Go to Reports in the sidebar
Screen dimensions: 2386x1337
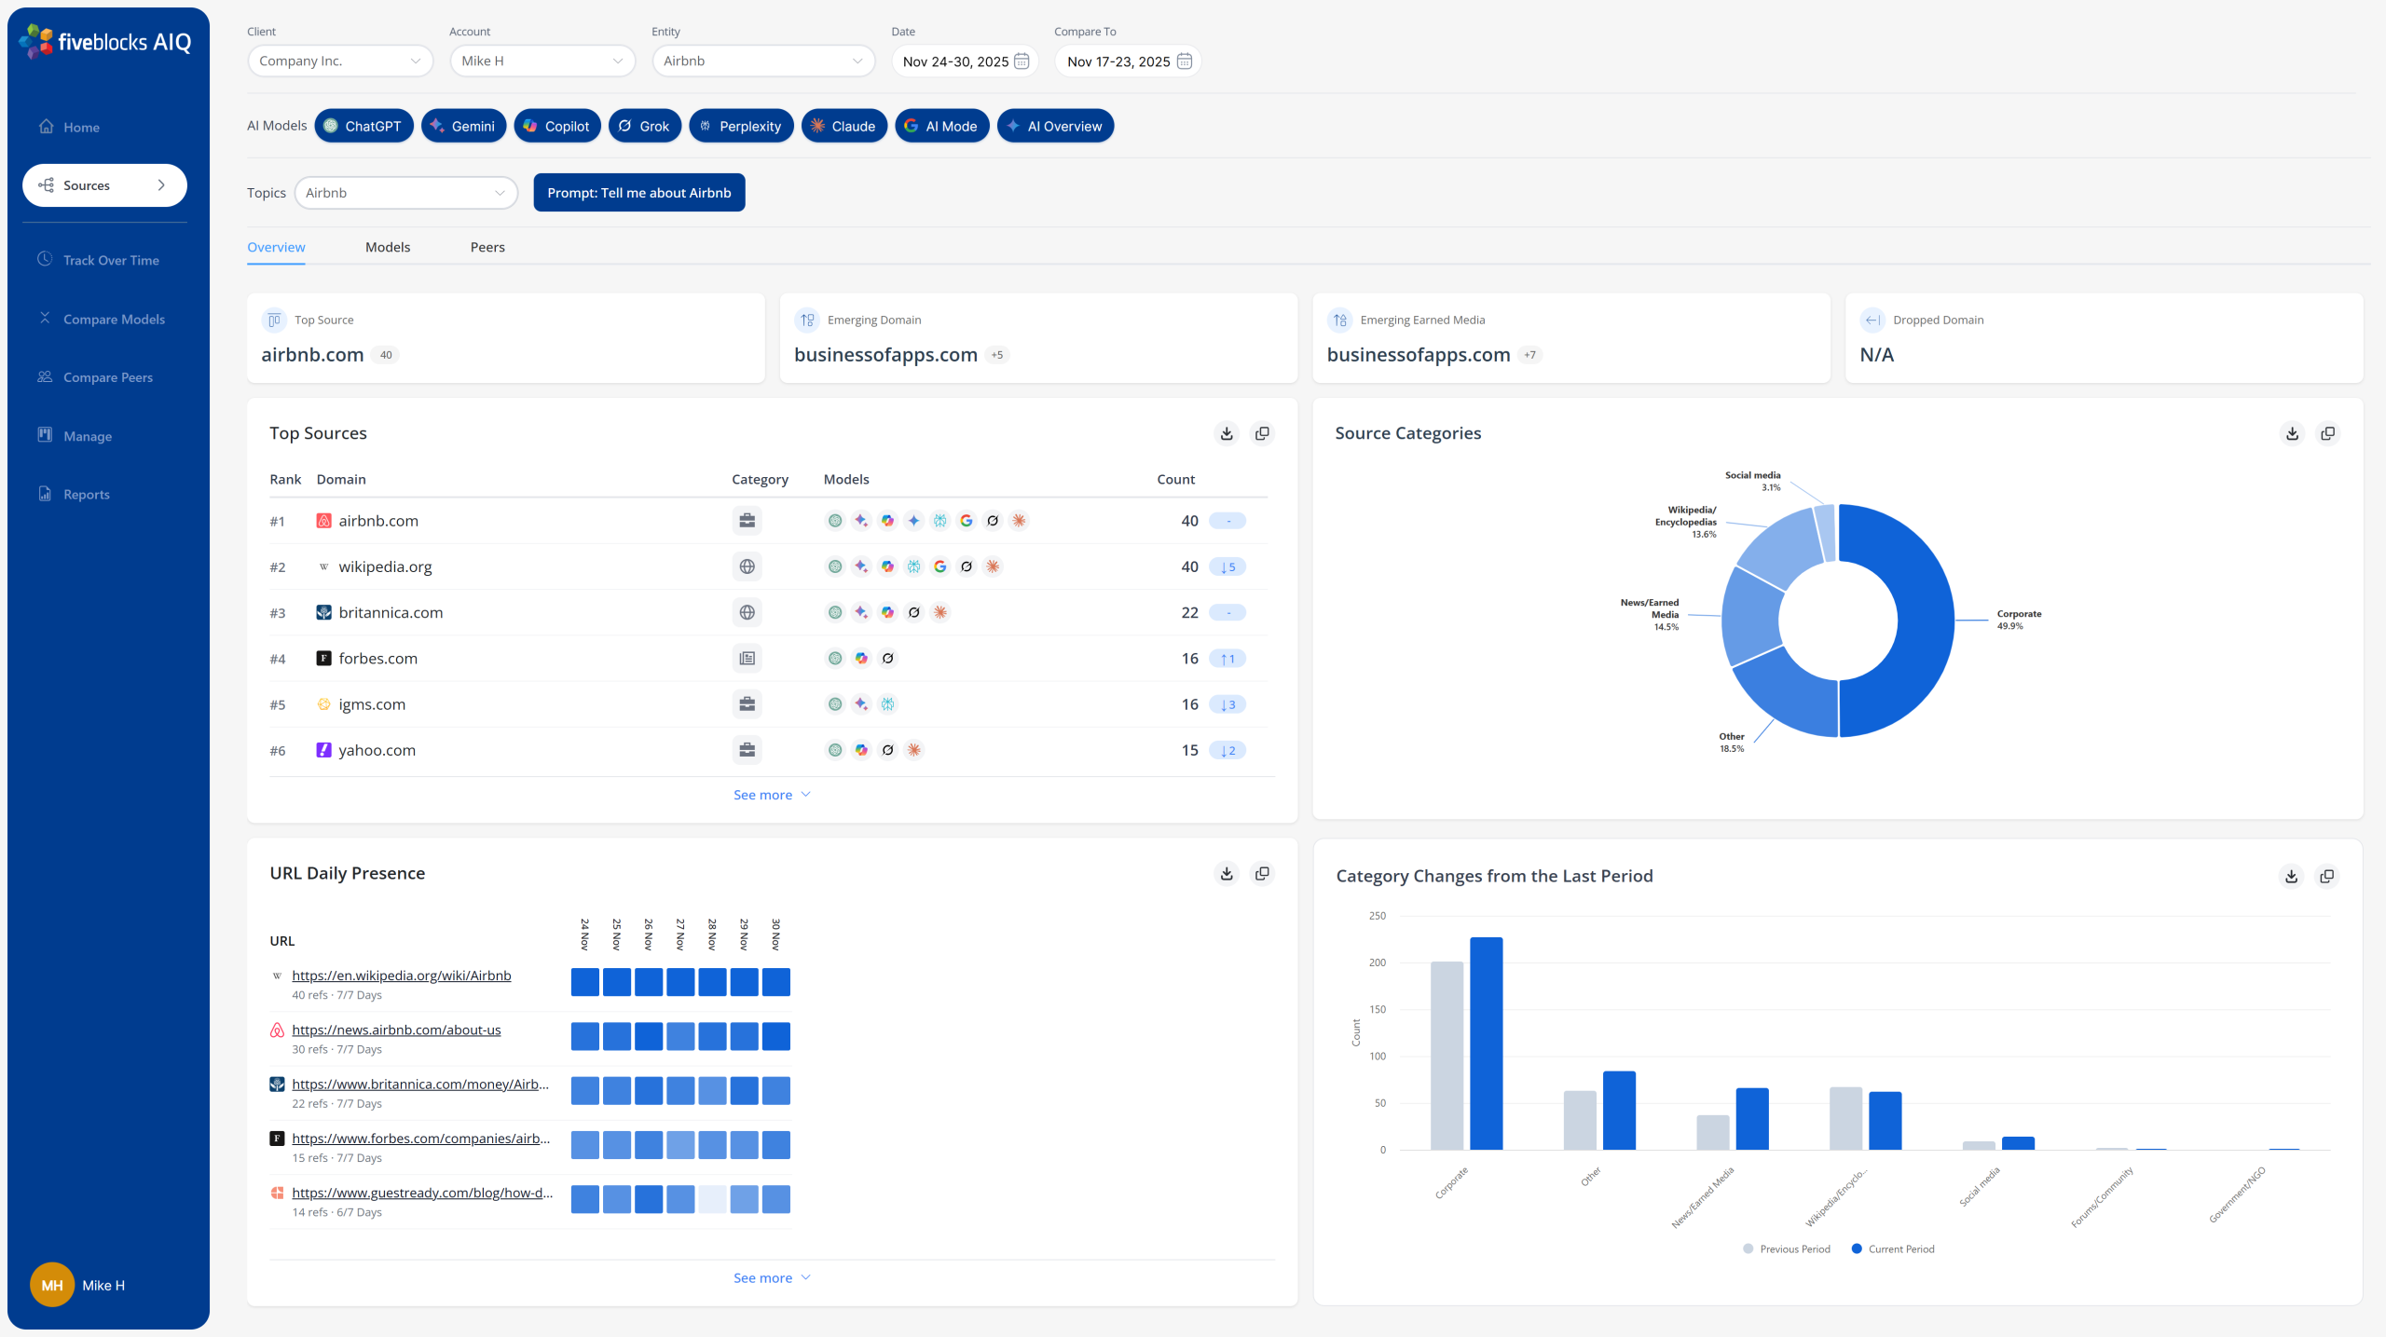[x=86, y=494]
